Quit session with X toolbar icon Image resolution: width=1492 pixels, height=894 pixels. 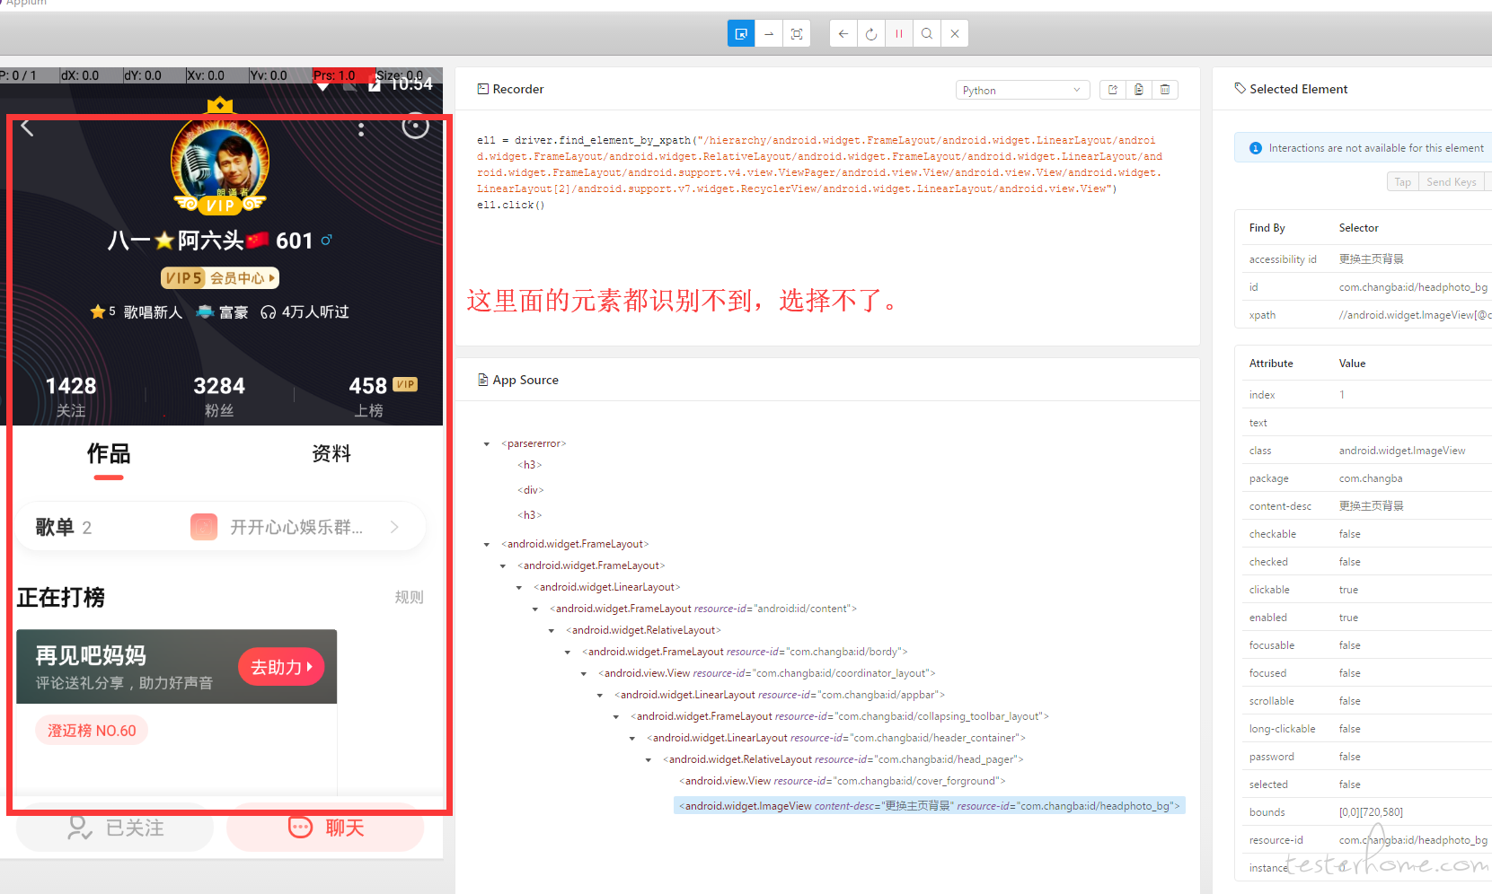click(955, 34)
